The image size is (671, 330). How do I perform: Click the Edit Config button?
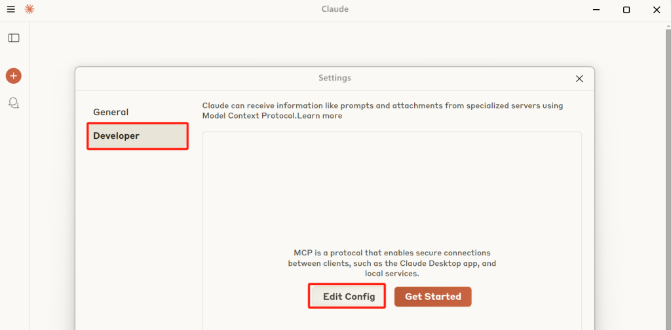coord(349,297)
